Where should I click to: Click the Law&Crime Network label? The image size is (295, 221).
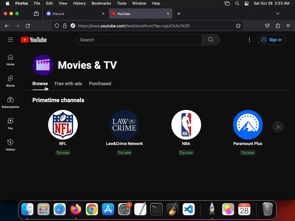point(124,144)
